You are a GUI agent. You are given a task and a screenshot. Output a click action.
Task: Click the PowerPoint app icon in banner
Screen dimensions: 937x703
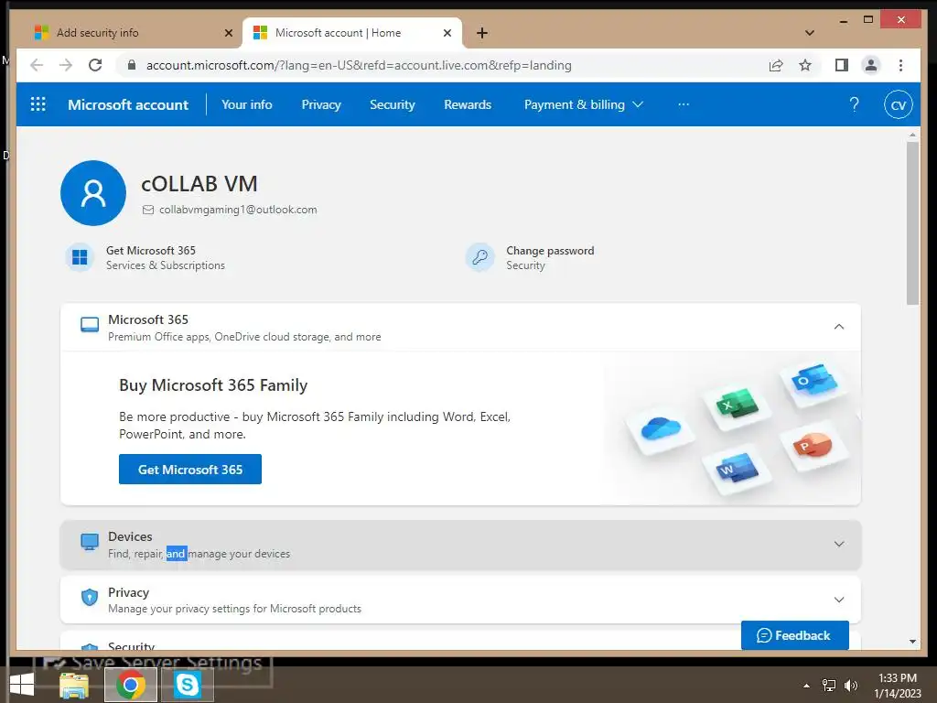click(813, 446)
